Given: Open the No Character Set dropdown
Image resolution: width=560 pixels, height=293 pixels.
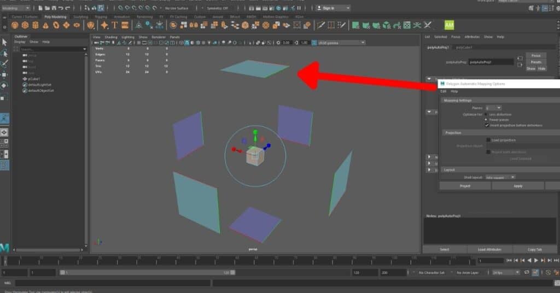Looking at the screenshot, I should coord(431,273).
